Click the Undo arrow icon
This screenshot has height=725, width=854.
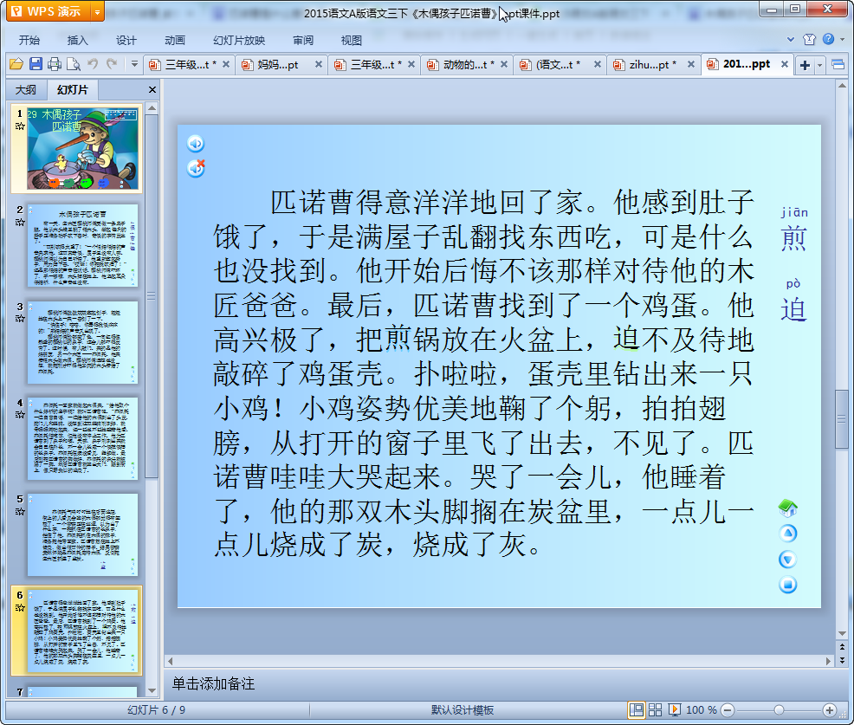coord(93,64)
